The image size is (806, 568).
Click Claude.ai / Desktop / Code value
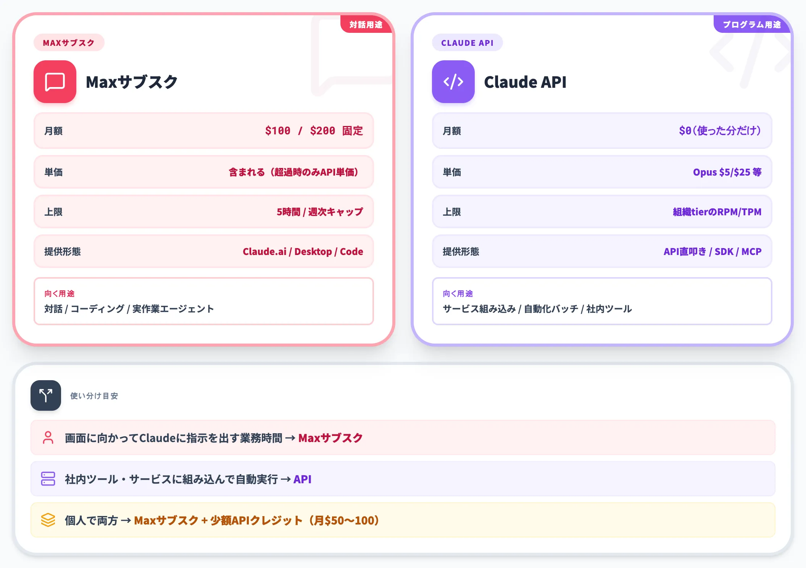click(x=303, y=252)
